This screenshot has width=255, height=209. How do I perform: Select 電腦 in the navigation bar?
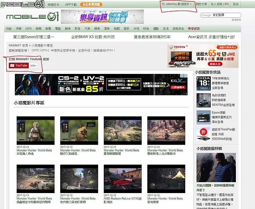(58, 29)
